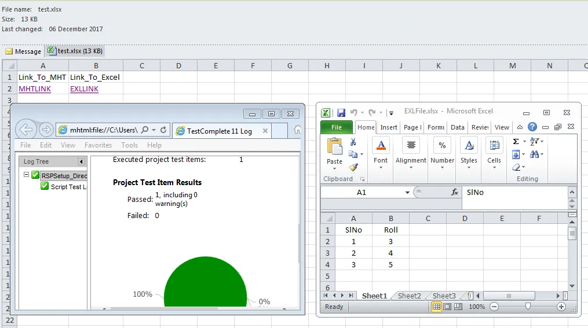Switch to Page Layout view button
Screen dimensions: 588x328
(x=447, y=307)
